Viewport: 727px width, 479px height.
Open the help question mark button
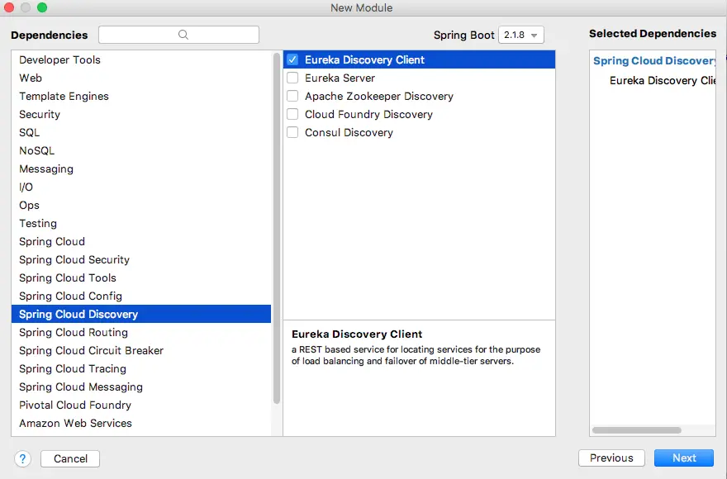[23, 458]
